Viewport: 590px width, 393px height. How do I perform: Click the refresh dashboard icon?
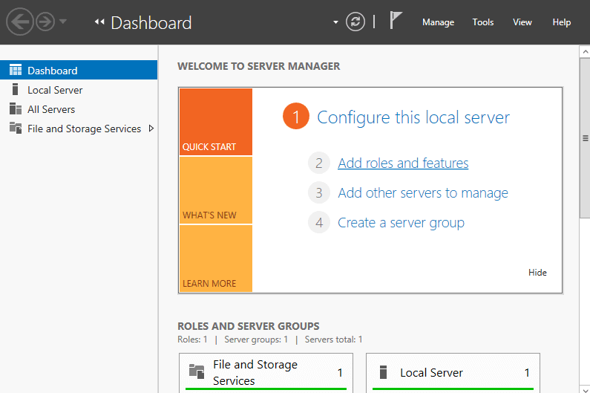coord(356,22)
